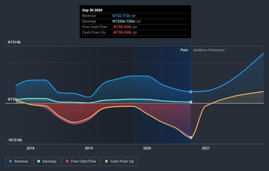Click the 2019 x-axis label

[x=89, y=148]
